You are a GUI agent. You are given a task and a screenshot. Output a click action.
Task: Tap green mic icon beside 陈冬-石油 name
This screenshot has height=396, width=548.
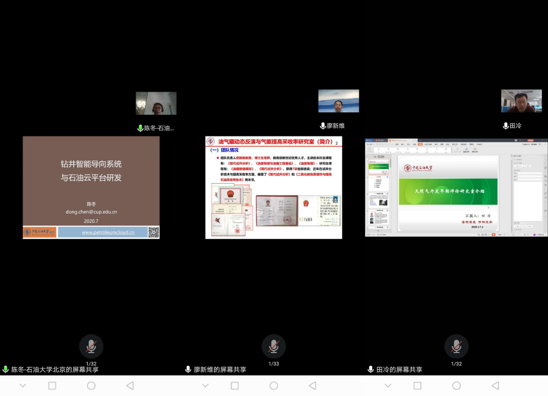(x=140, y=128)
